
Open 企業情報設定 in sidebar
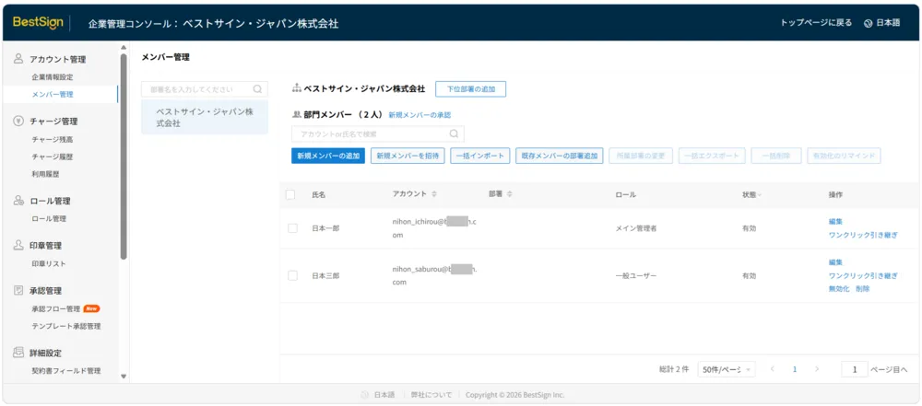[x=53, y=77]
